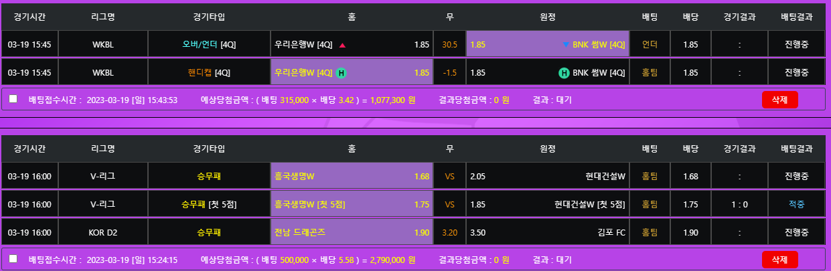Screen dimensions: 831x271
Task: Click the highlighted BNK 썸W [4Q] under cell
Action: pyautogui.click(x=547, y=45)
